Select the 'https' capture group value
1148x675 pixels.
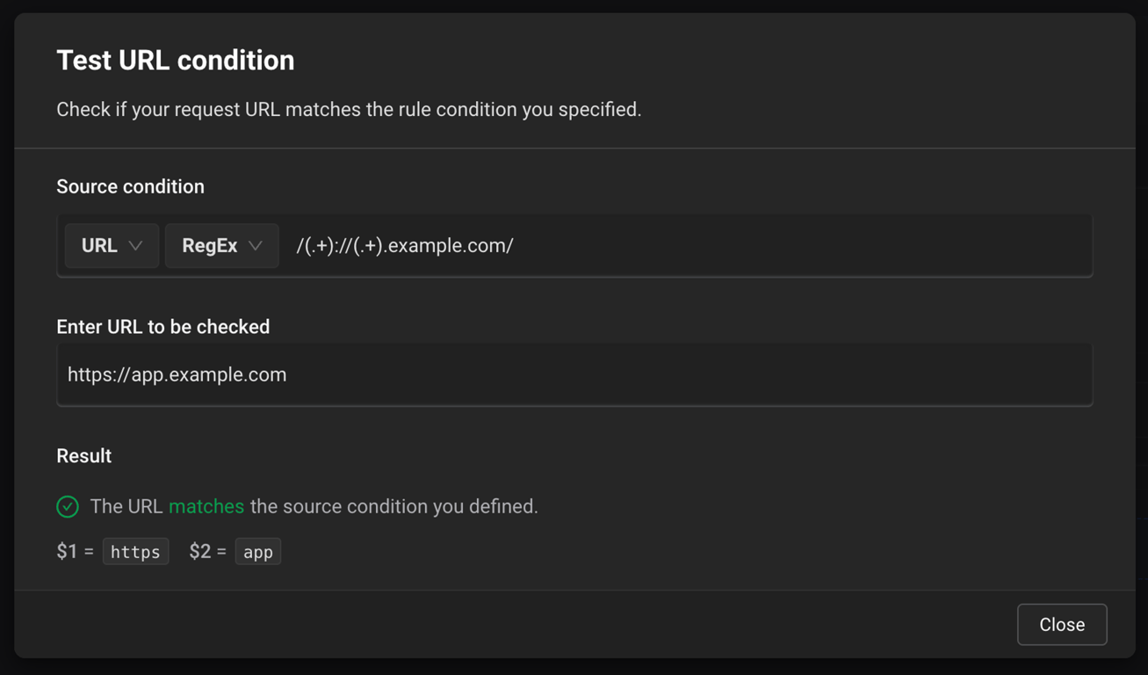135,552
